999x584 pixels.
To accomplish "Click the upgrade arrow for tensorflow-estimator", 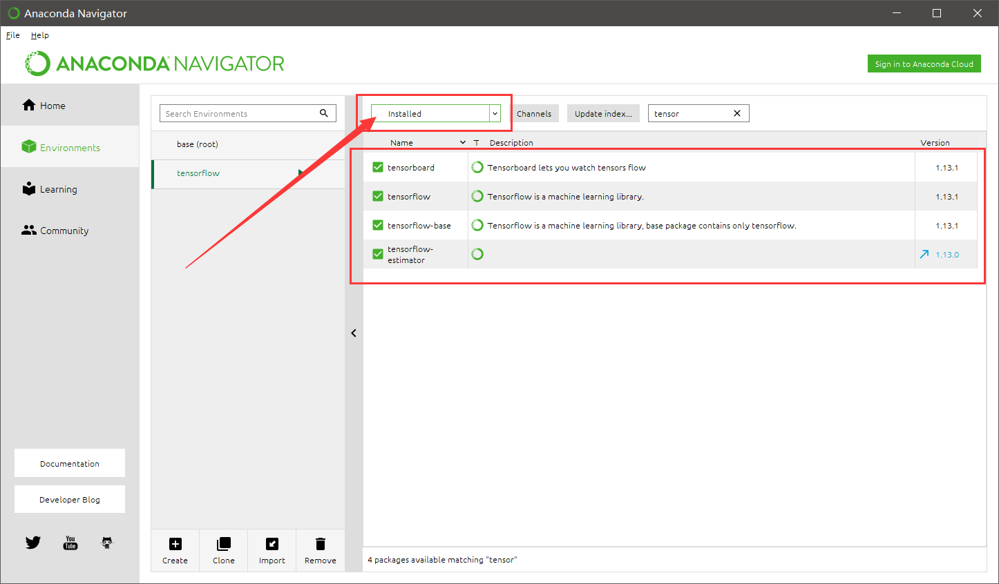I will 924,254.
